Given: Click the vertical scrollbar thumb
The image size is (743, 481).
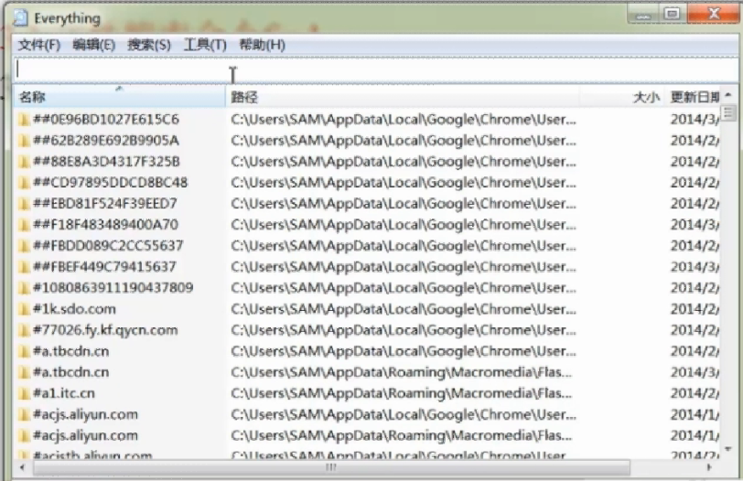Looking at the screenshot, I should coord(728,113).
